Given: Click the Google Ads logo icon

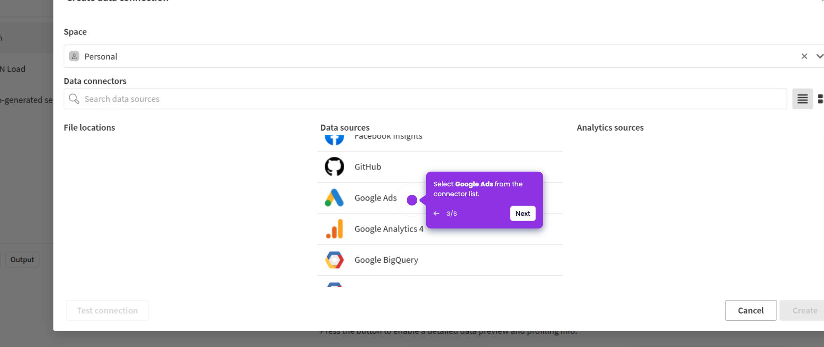Looking at the screenshot, I should (334, 198).
